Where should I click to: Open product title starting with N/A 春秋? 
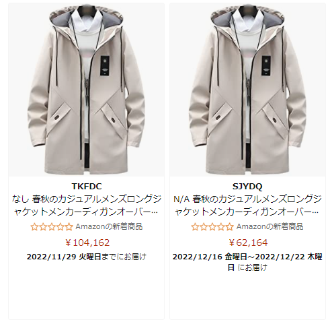(x=247, y=205)
